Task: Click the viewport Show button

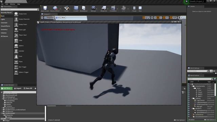Action: [x=63, y=18]
